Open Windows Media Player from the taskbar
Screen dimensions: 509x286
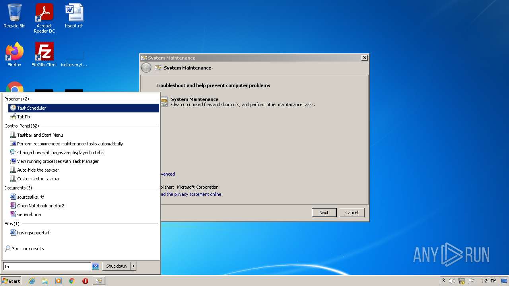point(58,281)
